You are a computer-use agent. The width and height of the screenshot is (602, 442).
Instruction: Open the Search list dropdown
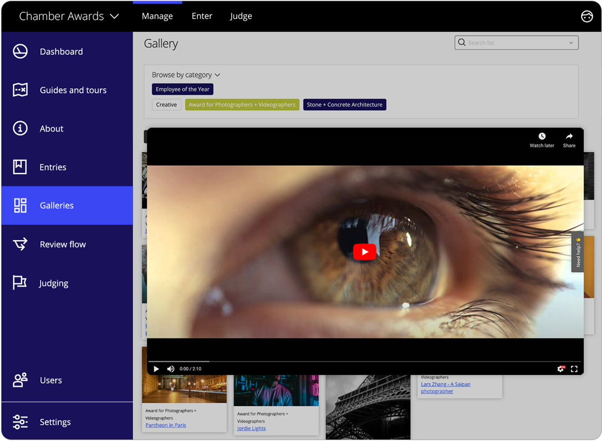[x=570, y=42]
